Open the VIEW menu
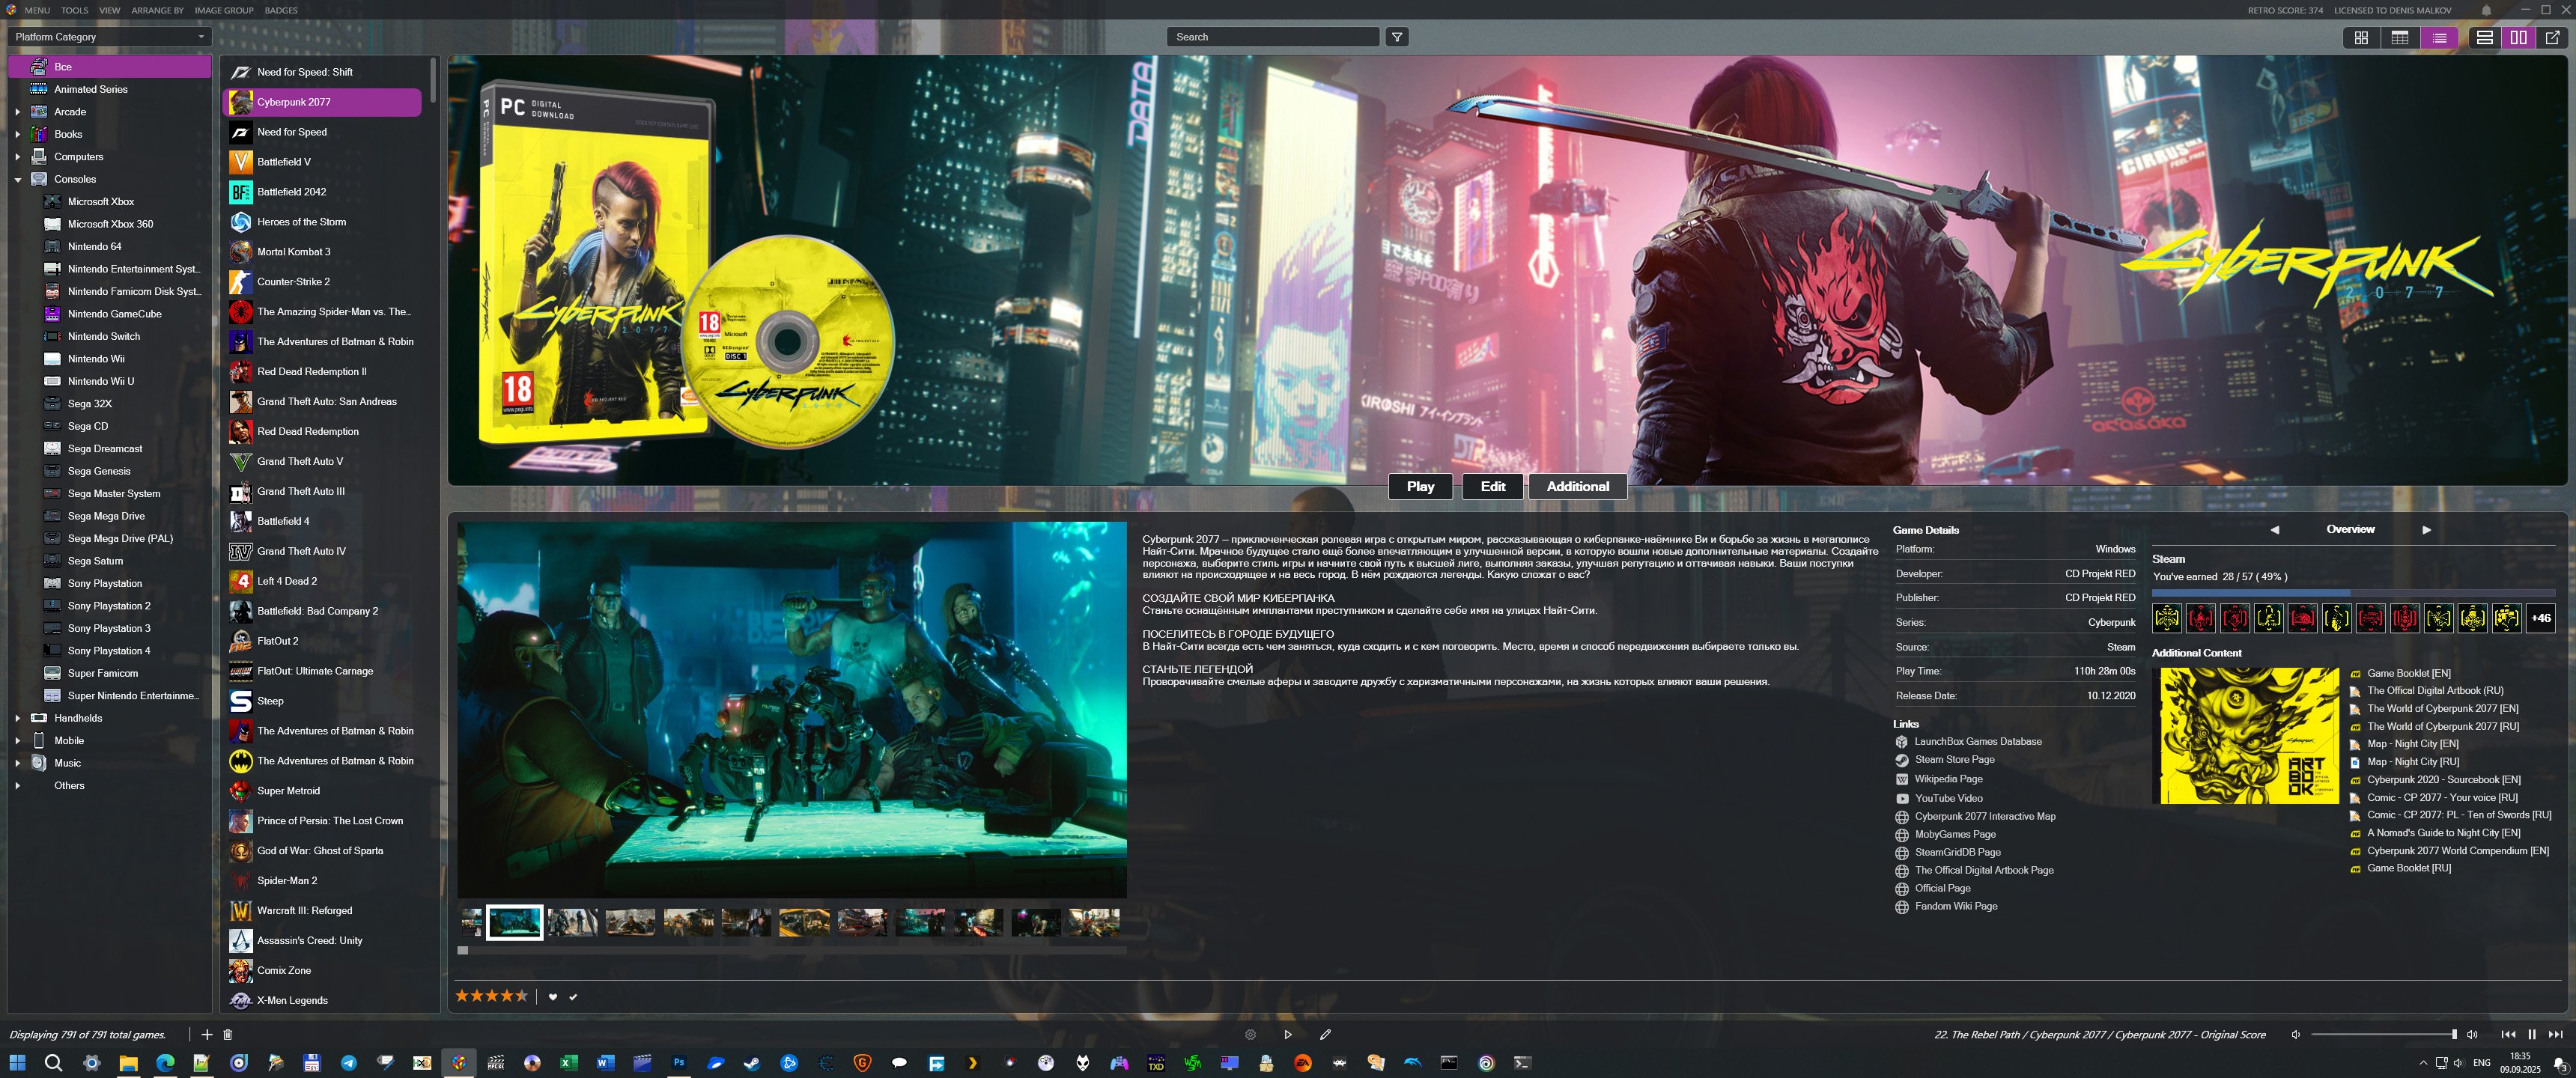Image resolution: width=2576 pixels, height=1078 pixels. tap(110, 10)
